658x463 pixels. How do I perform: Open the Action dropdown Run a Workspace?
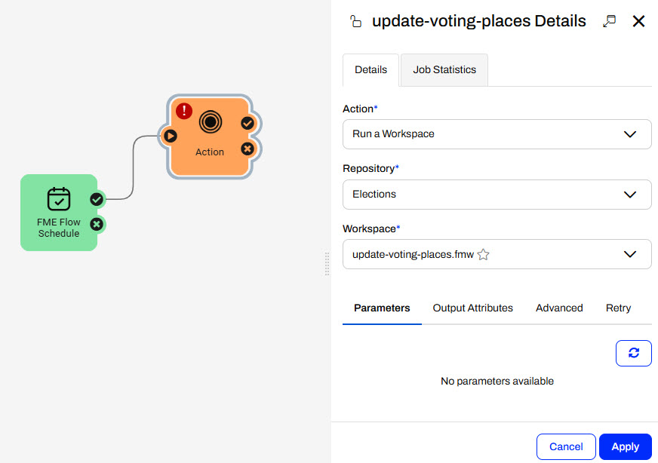497,134
